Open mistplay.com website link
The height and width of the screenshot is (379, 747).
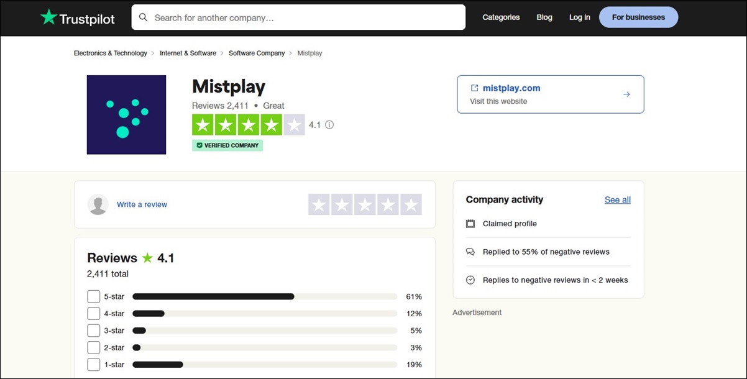pos(511,88)
